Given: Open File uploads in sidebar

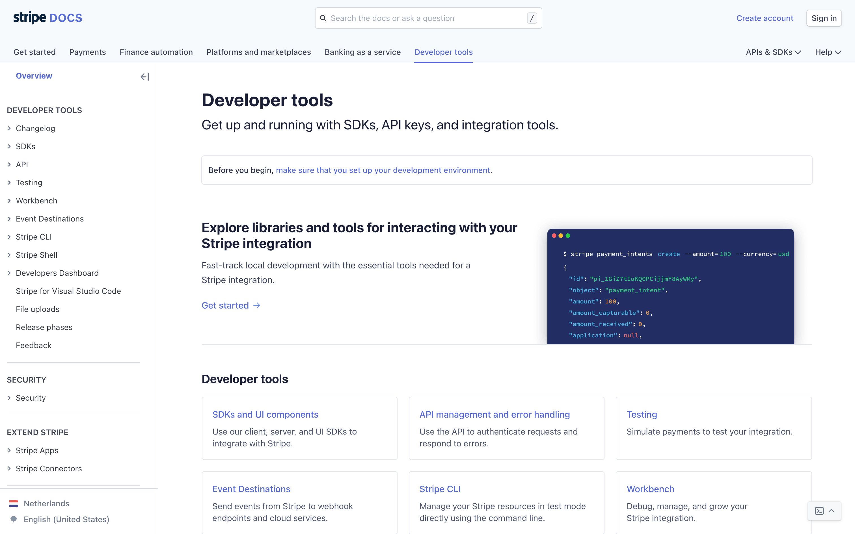Looking at the screenshot, I should pos(37,309).
